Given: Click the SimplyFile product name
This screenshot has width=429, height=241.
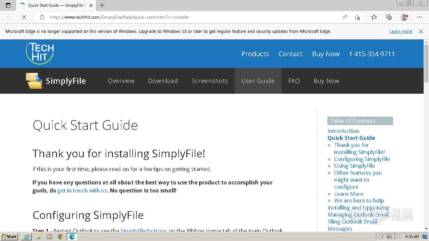Looking at the screenshot, I should pyautogui.click(x=66, y=81).
